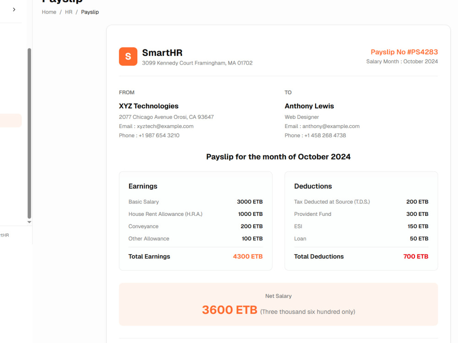Click the 150 ETB ESI value
The image size is (458, 343).
point(418,226)
